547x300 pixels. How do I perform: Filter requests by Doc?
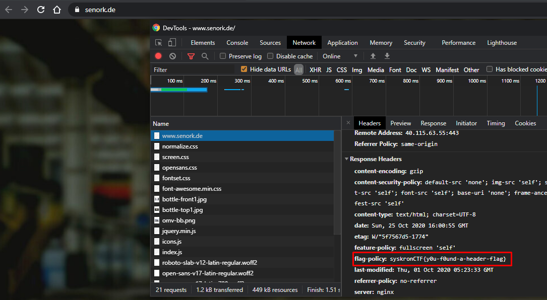click(x=411, y=69)
